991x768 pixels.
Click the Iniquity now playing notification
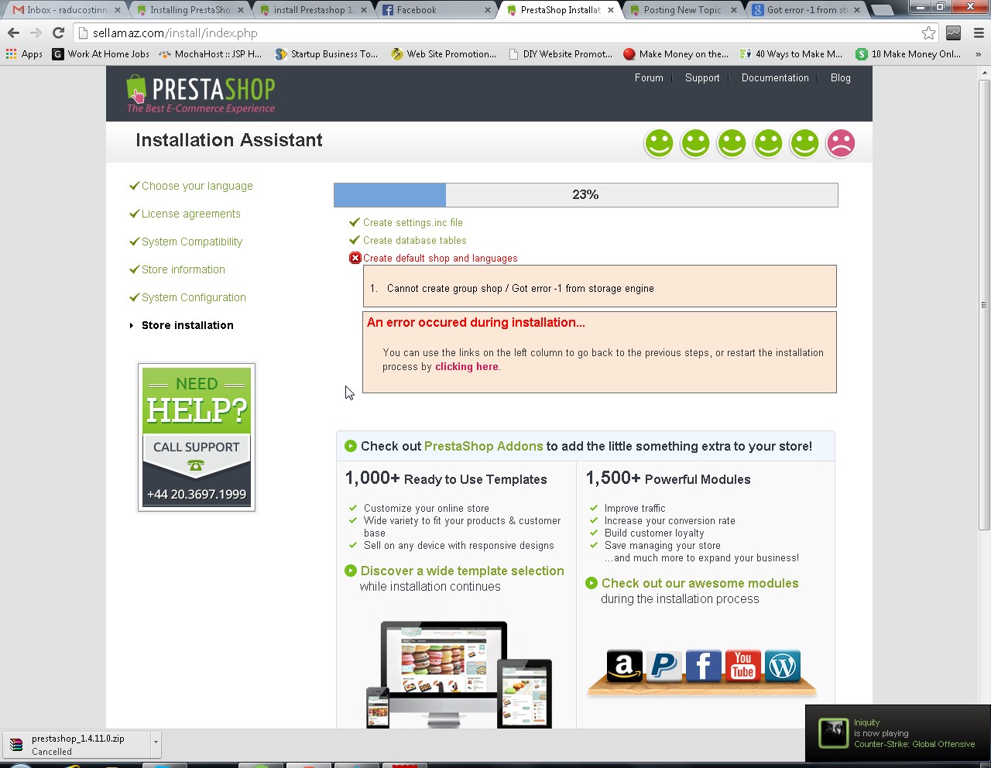coord(898,733)
